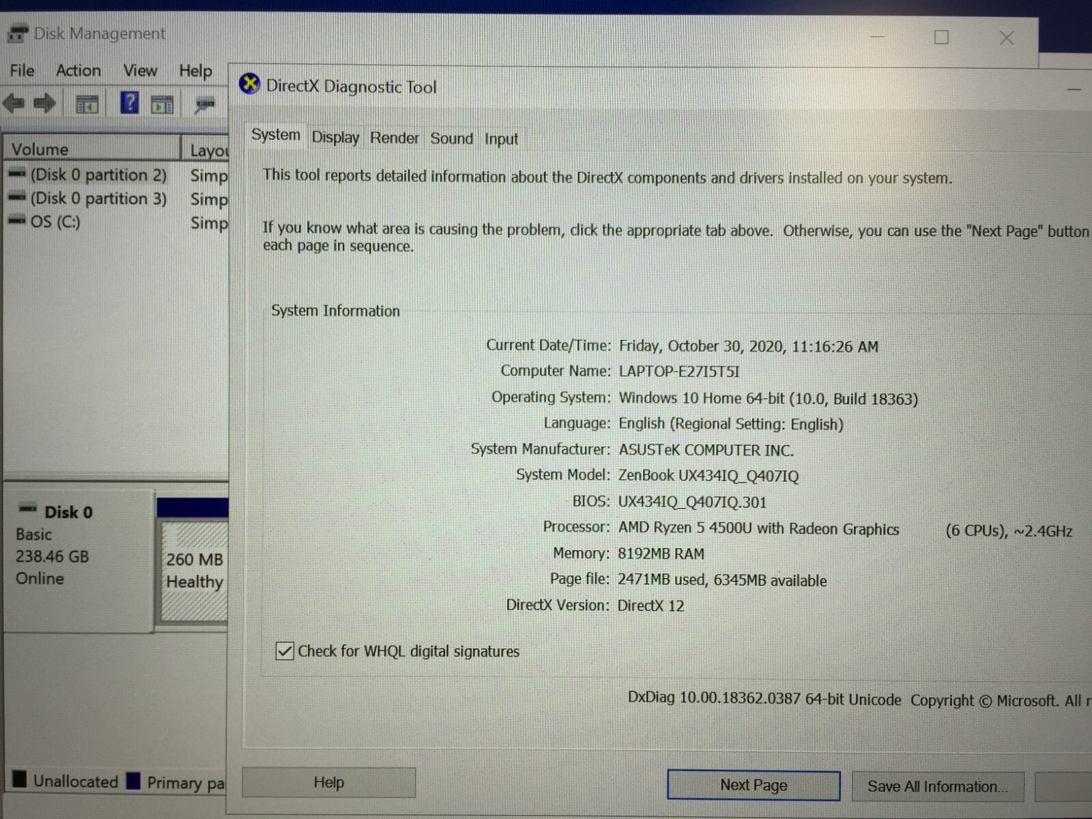Screen dimensions: 1092x819
Task: Click the DirectX Diagnostic Tool title icon
Action: pyautogui.click(x=249, y=84)
